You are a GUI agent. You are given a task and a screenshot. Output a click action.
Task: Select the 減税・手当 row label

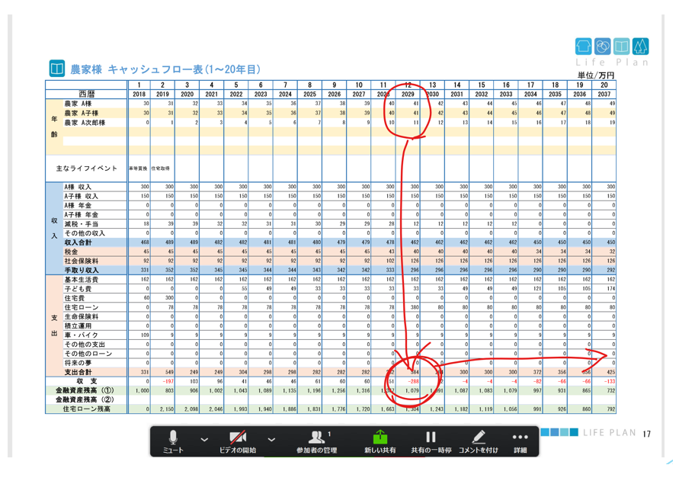81,224
